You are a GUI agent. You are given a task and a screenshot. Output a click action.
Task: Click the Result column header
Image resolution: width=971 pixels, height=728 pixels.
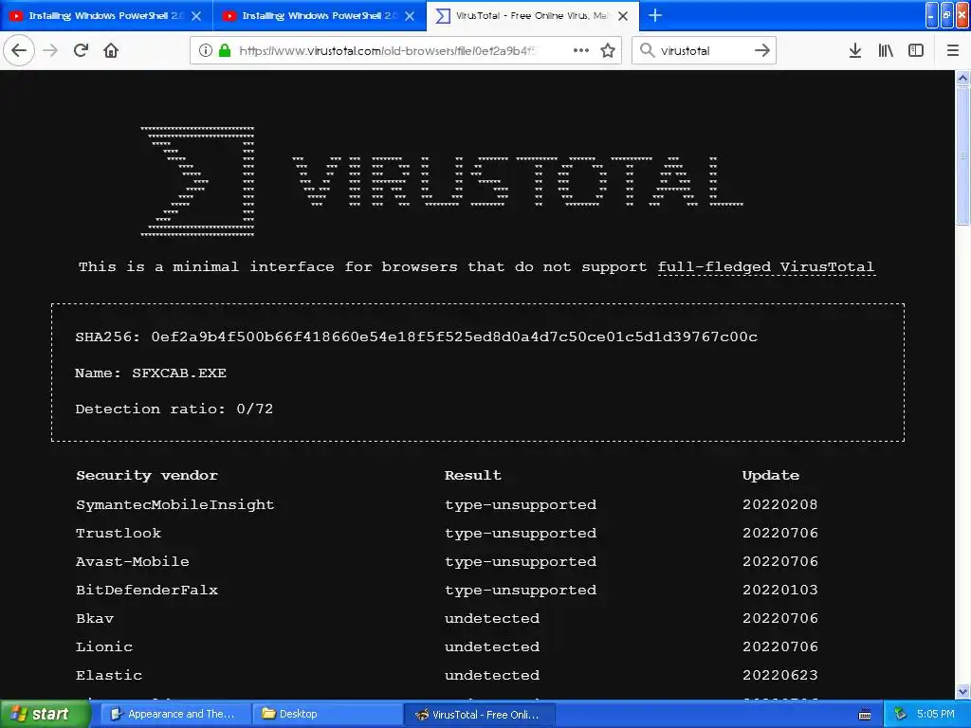[x=473, y=476]
